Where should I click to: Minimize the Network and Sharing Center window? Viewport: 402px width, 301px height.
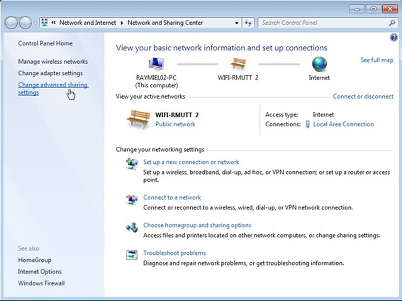pos(357,9)
